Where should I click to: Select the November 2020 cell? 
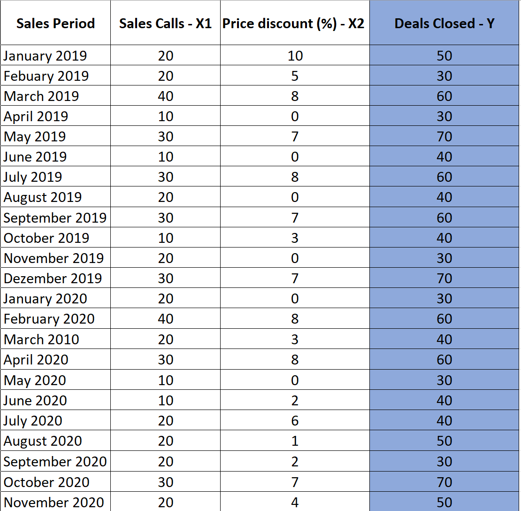tap(55, 502)
